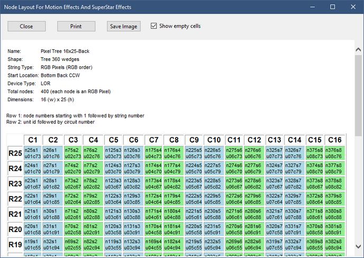Click green cell n26s1 in row R25
The image size is (364, 258).
(x=53, y=154)
